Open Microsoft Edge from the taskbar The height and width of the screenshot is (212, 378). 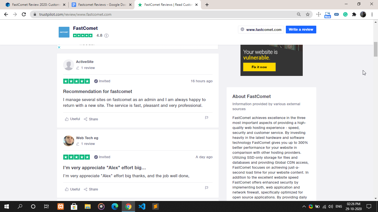click(x=115, y=206)
